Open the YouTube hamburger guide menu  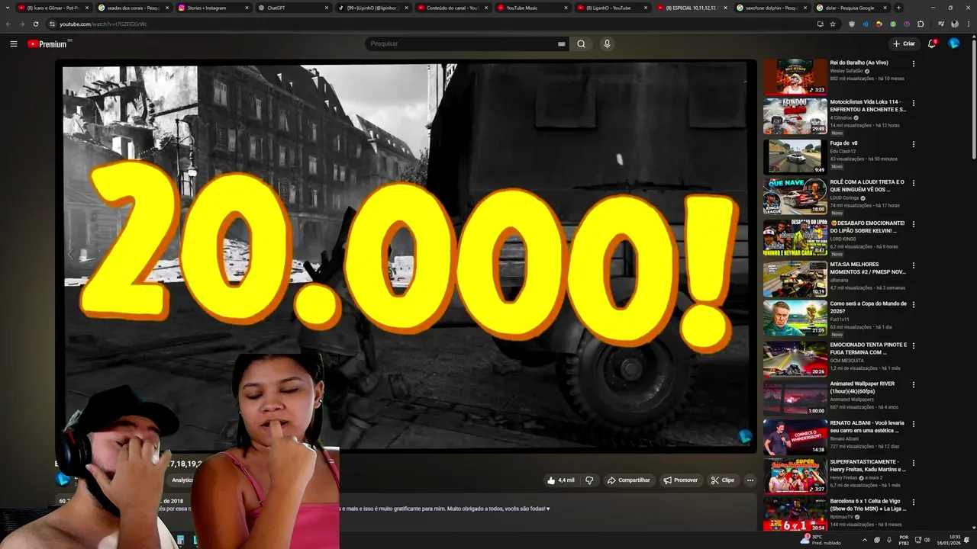point(14,43)
